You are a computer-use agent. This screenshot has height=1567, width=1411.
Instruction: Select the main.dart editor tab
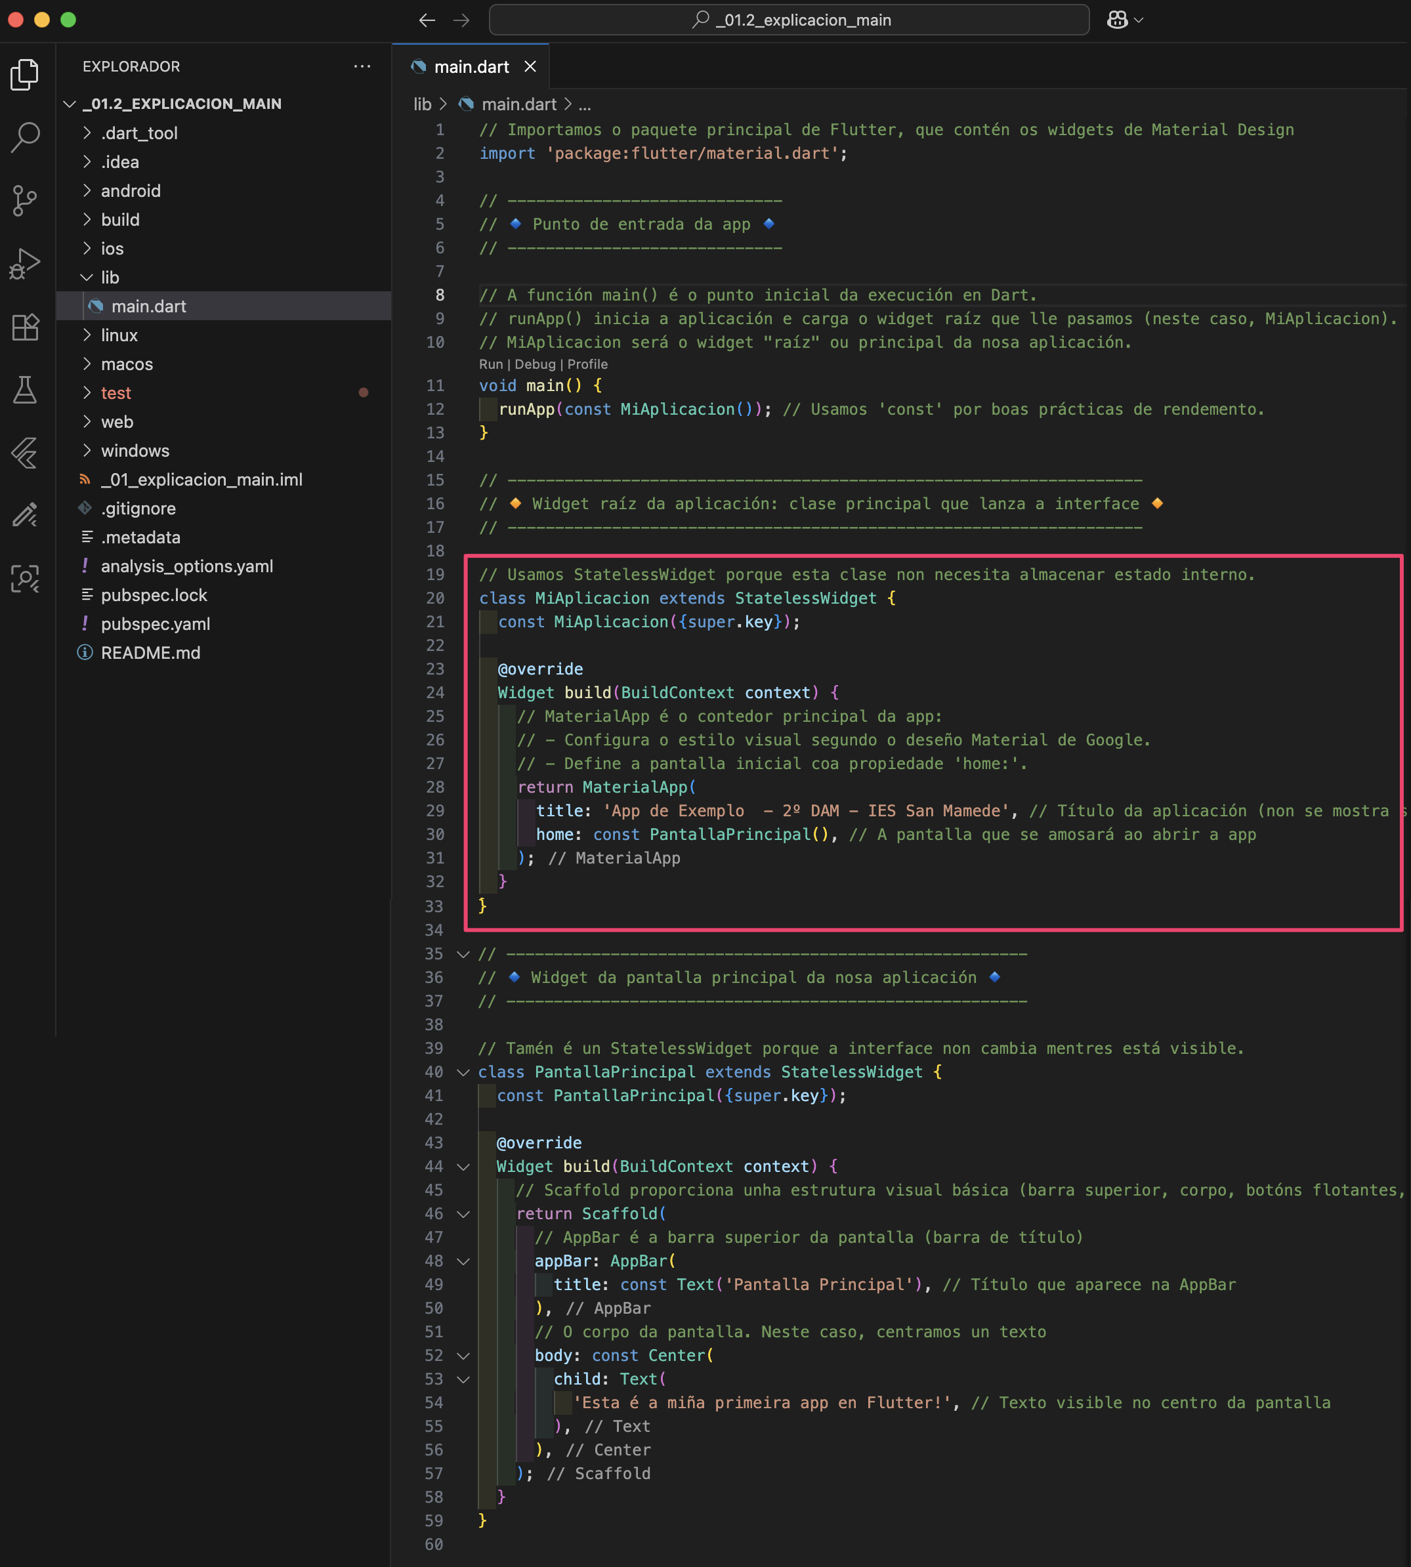point(471,68)
